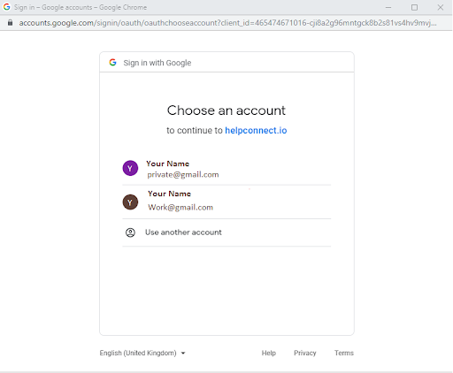Maximize the Chrome popup window
This screenshot has height=373, width=453.
point(414,7)
